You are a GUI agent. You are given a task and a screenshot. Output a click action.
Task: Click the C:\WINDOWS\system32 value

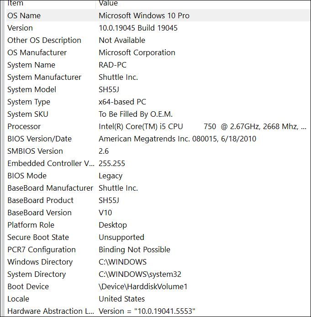(140, 274)
